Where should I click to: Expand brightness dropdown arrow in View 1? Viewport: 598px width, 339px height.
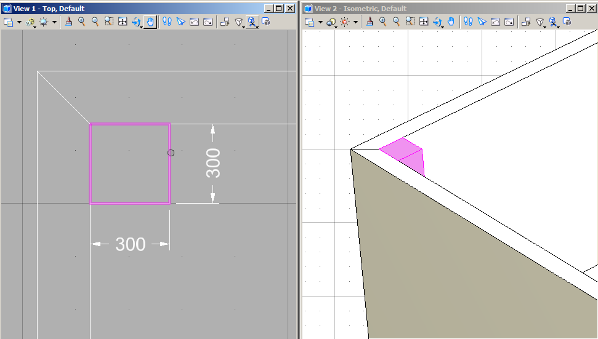click(x=54, y=22)
